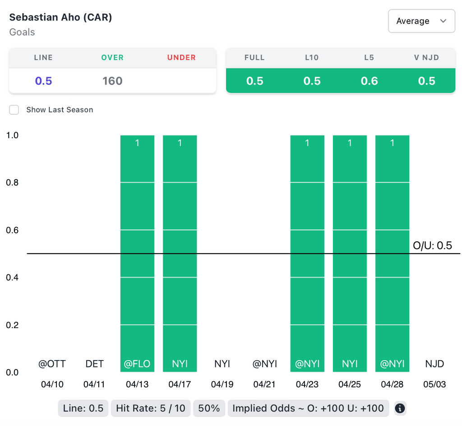This screenshot has height=426, width=462.
Task: Click the LINE column header
Action: pyautogui.click(x=43, y=57)
